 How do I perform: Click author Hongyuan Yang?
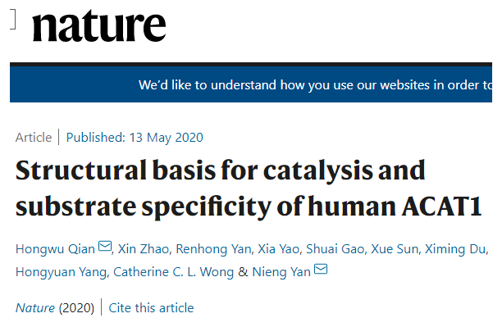[x=62, y=272]
